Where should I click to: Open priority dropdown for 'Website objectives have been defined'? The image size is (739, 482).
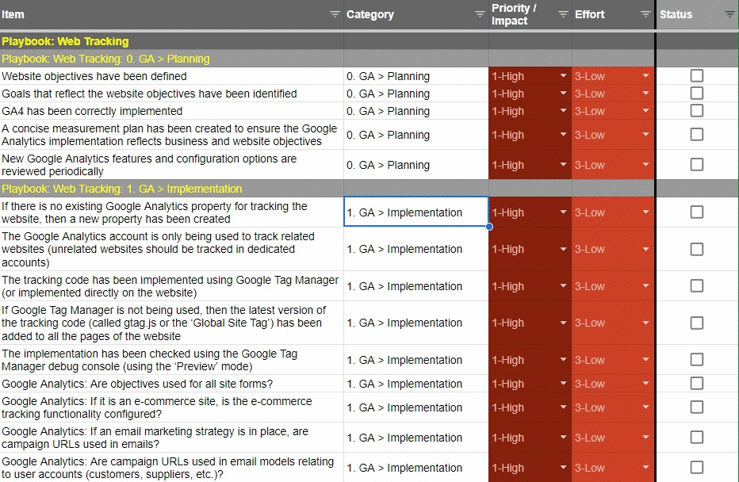coord(563,76)
